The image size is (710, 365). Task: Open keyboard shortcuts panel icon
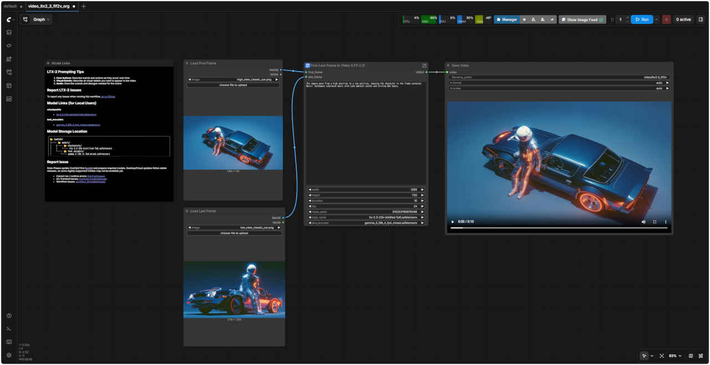tap(9, 342)
